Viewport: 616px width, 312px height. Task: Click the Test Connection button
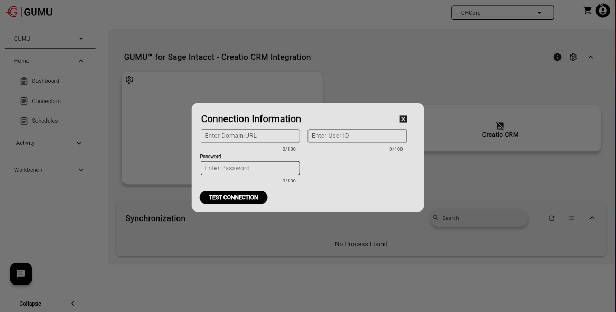234,197
